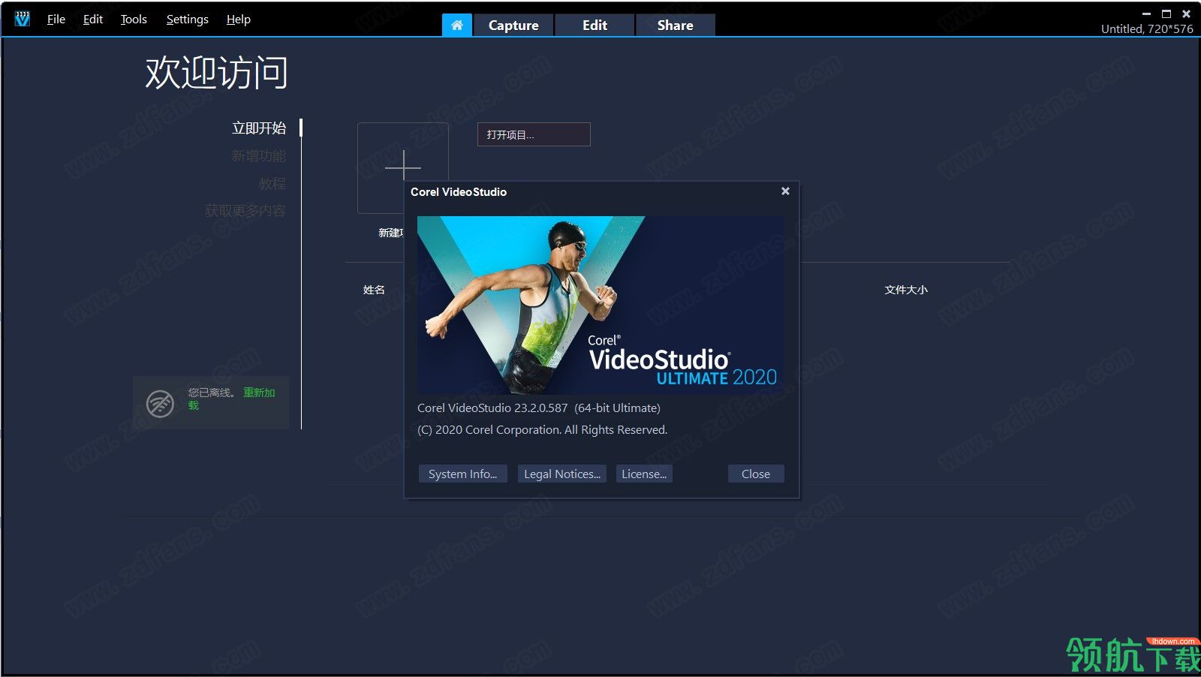Click the Legal Notices... button
1201x677 pixels.
pyautogui.click(x=562, y=474)
